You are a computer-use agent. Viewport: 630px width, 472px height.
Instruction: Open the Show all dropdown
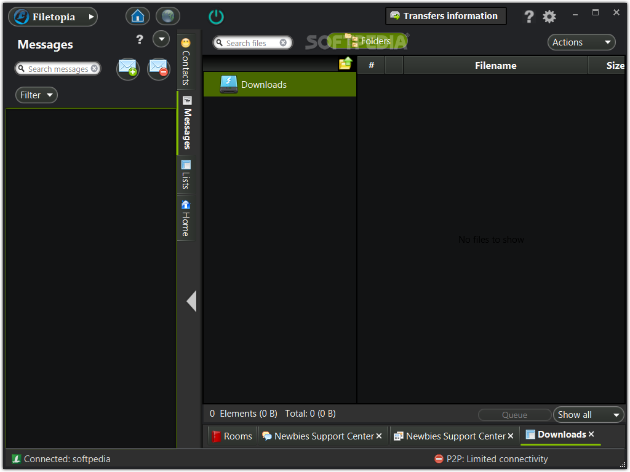[x=588, y=415]
